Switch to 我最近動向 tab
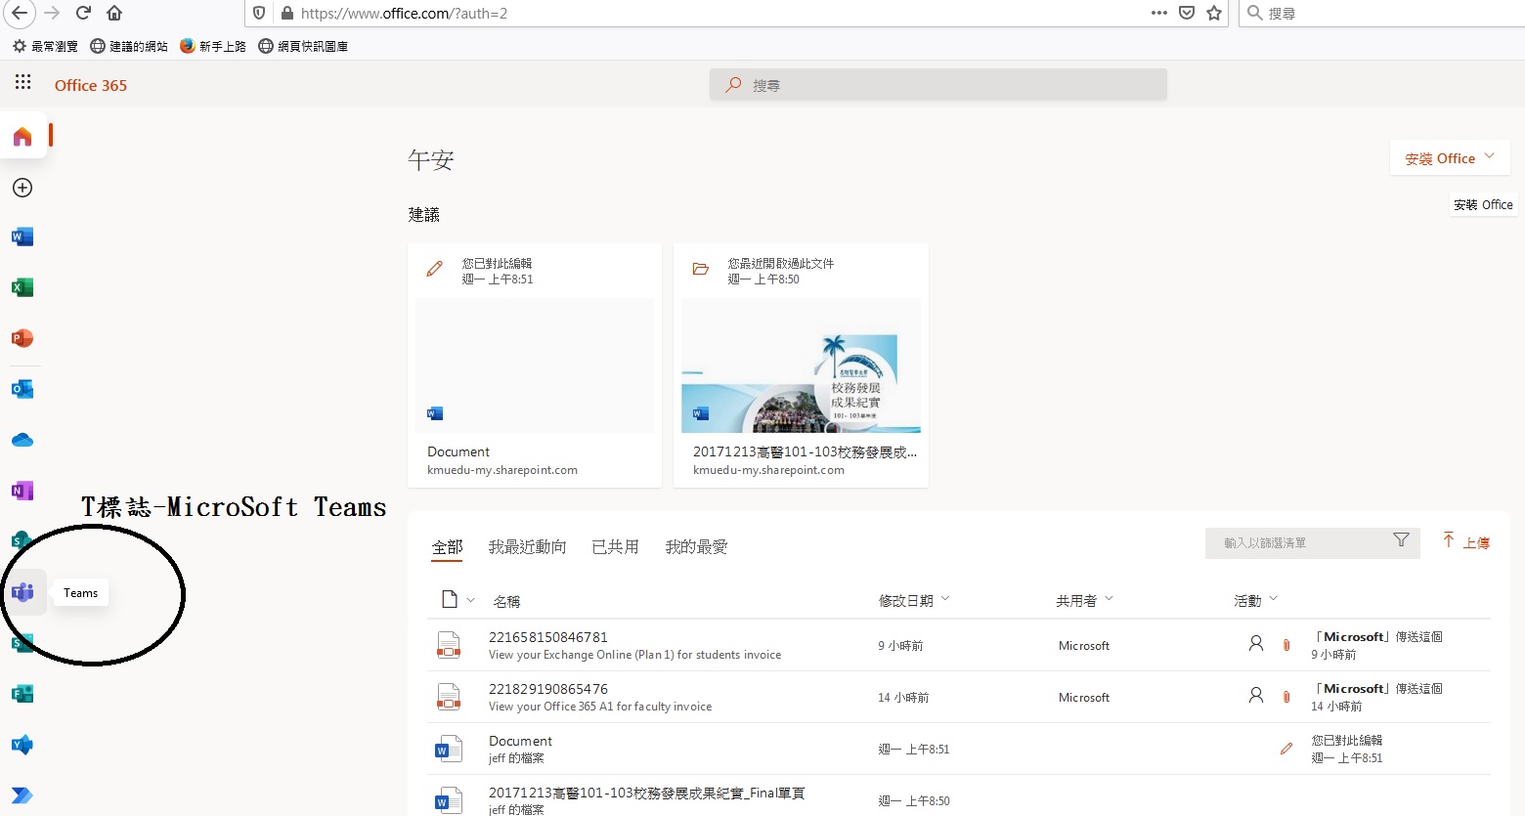The height and width of the screenshot is (816, 1525). point(528,547)
